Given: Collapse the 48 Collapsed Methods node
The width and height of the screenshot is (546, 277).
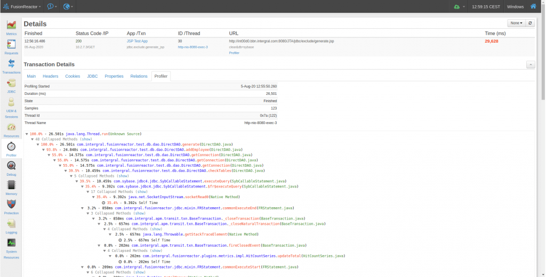Looking at the screenshot, I should [x=33, y=139].
